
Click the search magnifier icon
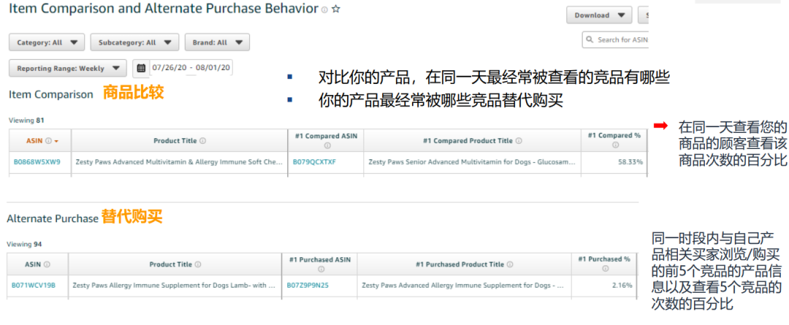click(x=590, y=39)
